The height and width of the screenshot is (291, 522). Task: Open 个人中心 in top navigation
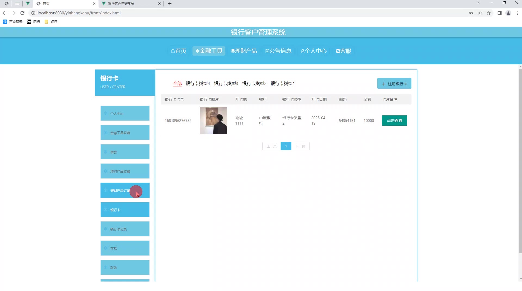pyautogui.click(x=314, y=51)
